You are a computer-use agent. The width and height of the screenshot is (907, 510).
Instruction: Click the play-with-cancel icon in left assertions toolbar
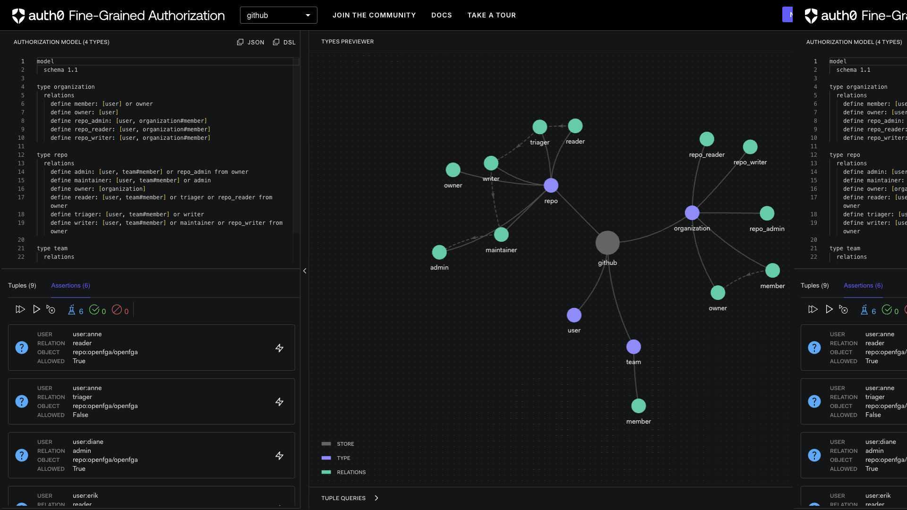[51, 309]
